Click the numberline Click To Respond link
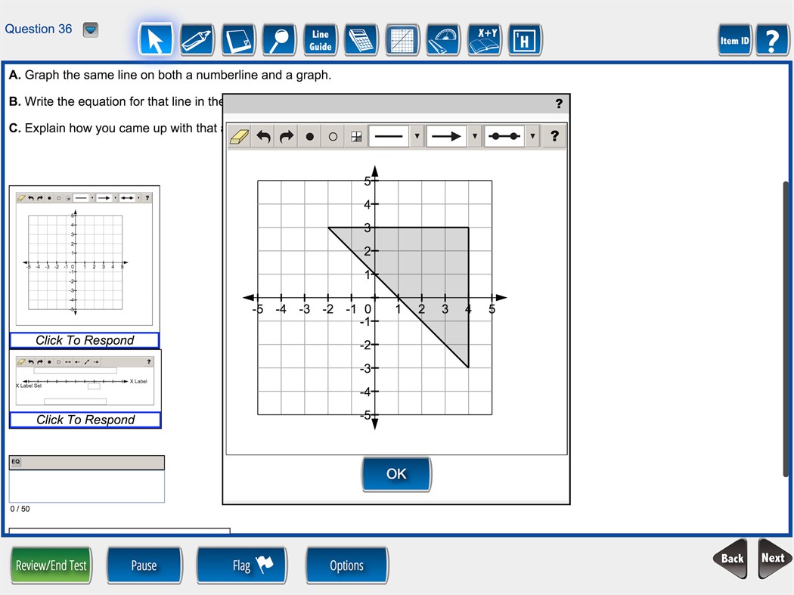 point(85,420)
